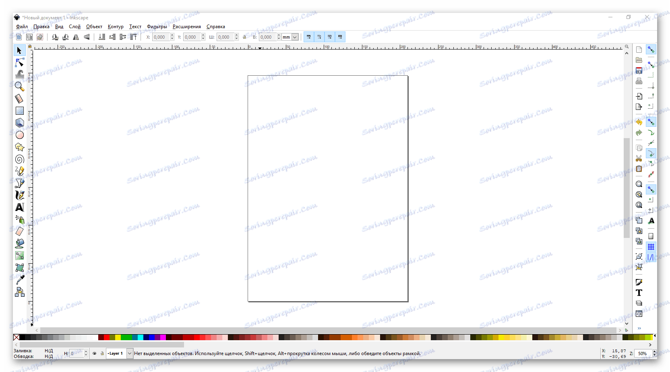Toggle width-height ratio lock
Screen dimensions: 670x372
click(x=244, y=37)
